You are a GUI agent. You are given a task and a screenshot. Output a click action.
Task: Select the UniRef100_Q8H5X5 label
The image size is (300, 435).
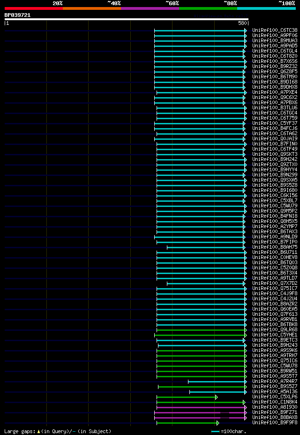point(275,221)
